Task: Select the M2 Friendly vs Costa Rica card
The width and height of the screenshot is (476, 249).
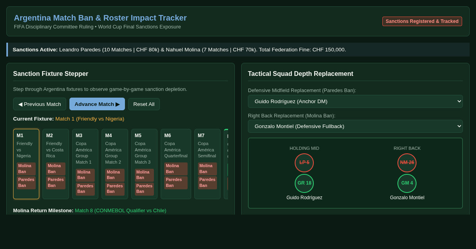Action: (56, 164)
